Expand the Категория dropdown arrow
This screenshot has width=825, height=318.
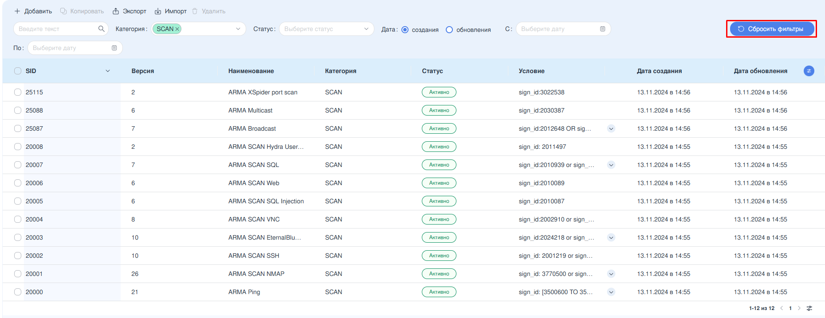(238, 29)
